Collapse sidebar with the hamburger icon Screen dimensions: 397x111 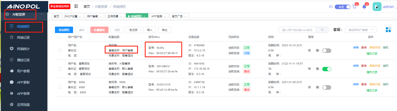76,6
